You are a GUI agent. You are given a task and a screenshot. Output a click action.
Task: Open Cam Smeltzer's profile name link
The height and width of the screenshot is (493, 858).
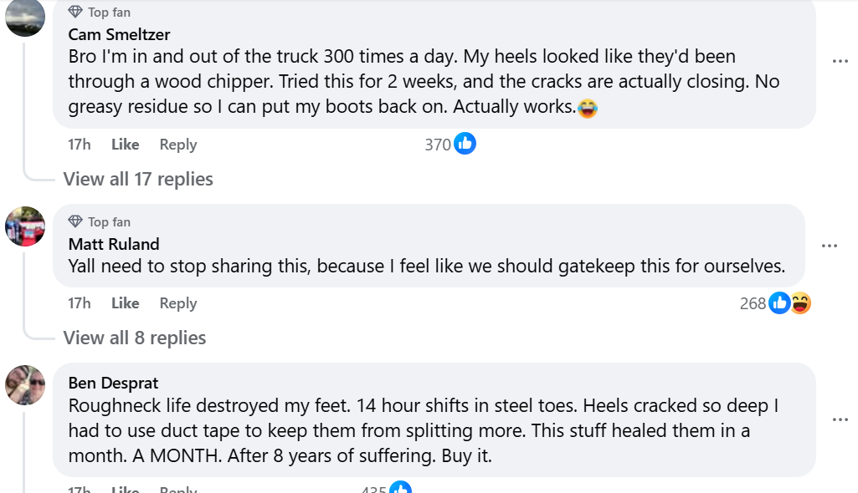click(119, 35)
